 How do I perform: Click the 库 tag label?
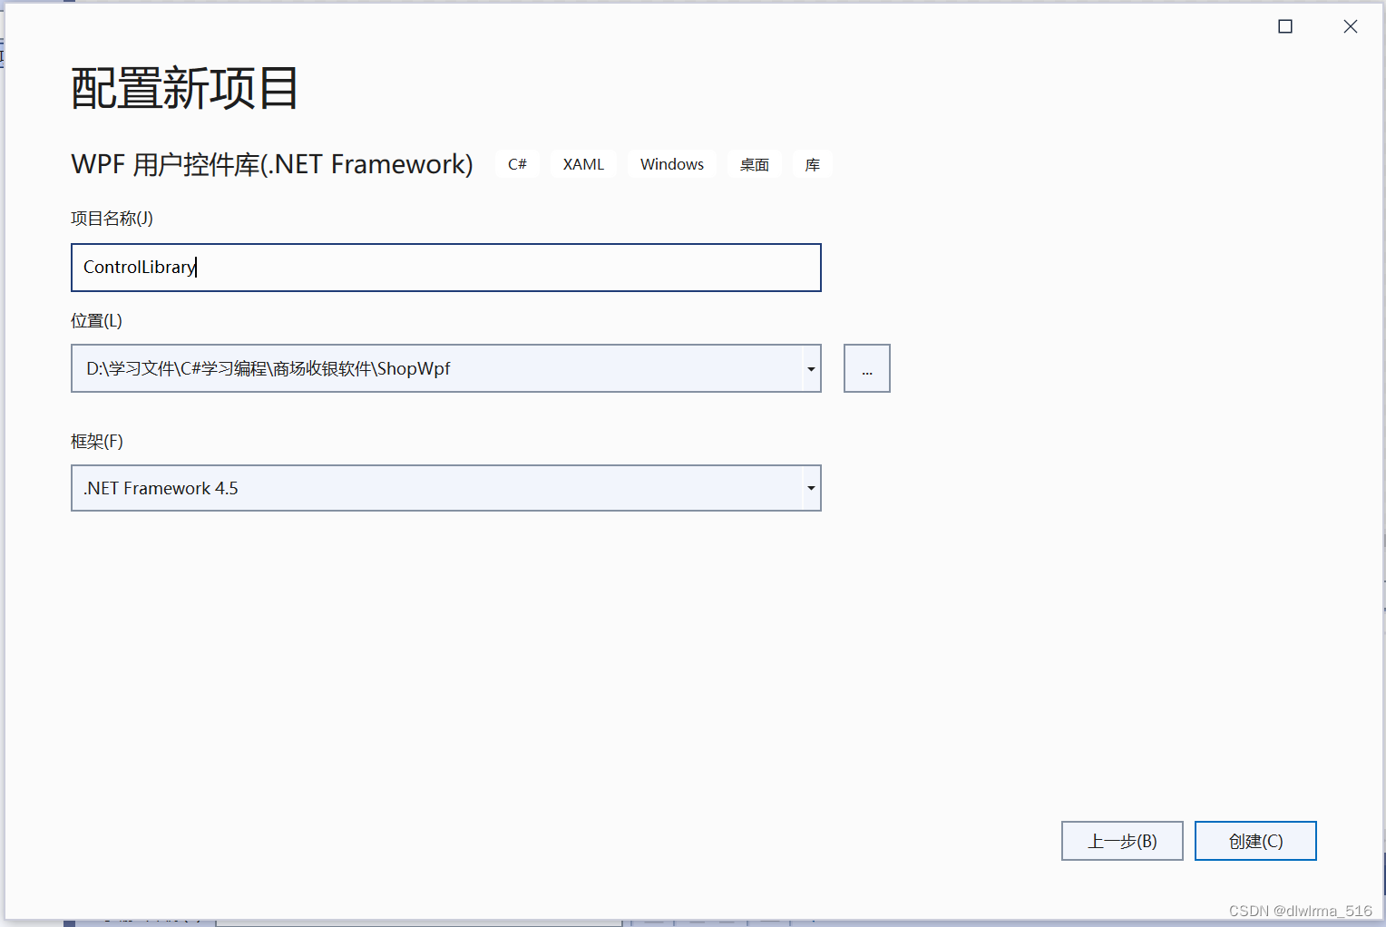tap(813, 164)
